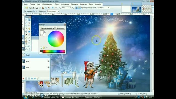Pick a hue on the color wheel
176x99 pixels.
point(56,39)
